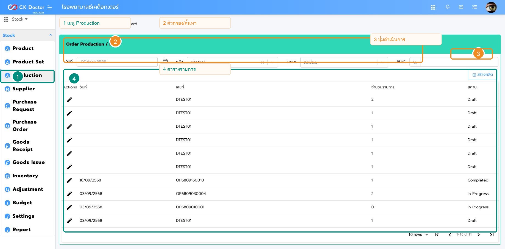Open the mail envelope icon
Viewport: 505px width, 249px height.
[461, 7]
